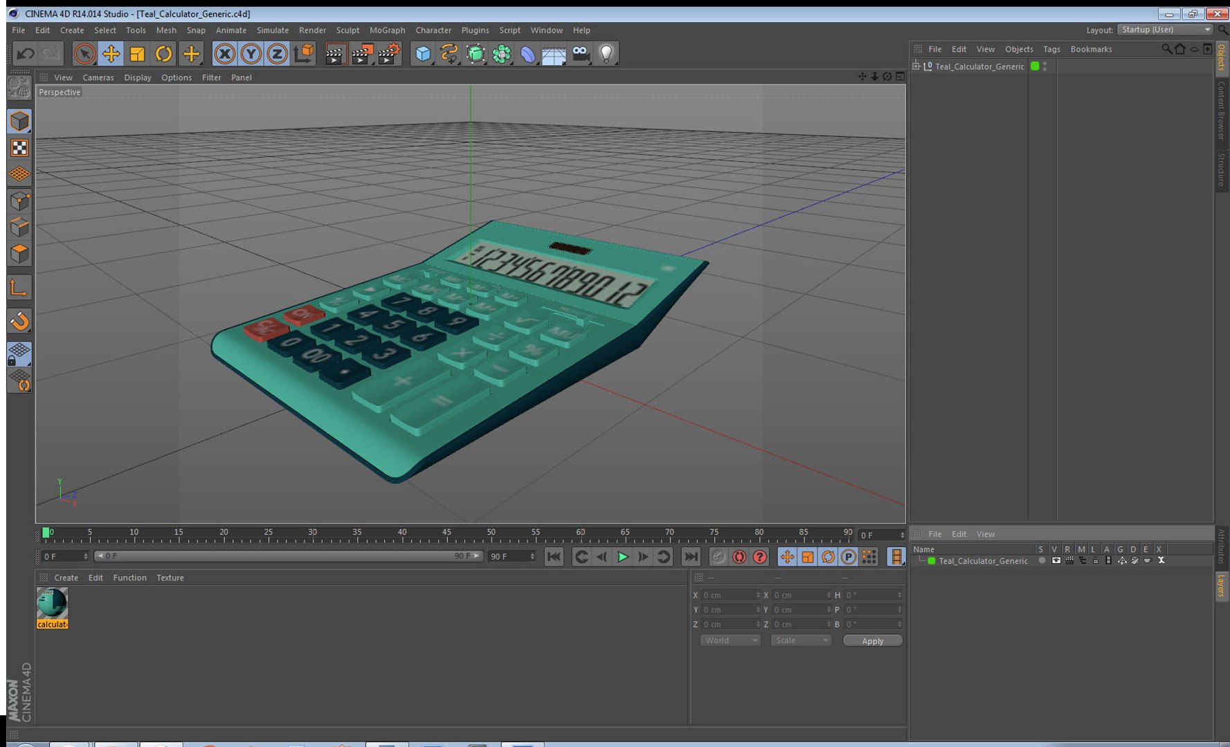Toggle Y axis lock
This screenshot has width=1230, height=747.
coord(251,54)
